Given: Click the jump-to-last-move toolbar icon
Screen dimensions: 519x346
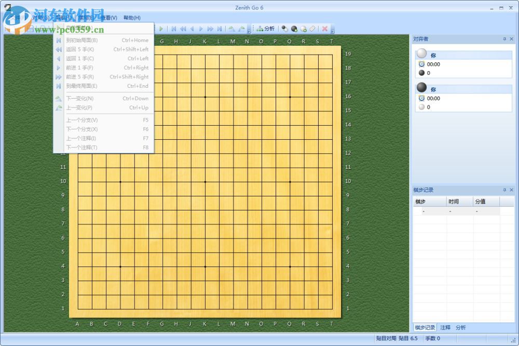Looking at the screenshot, I should [220, 29].
